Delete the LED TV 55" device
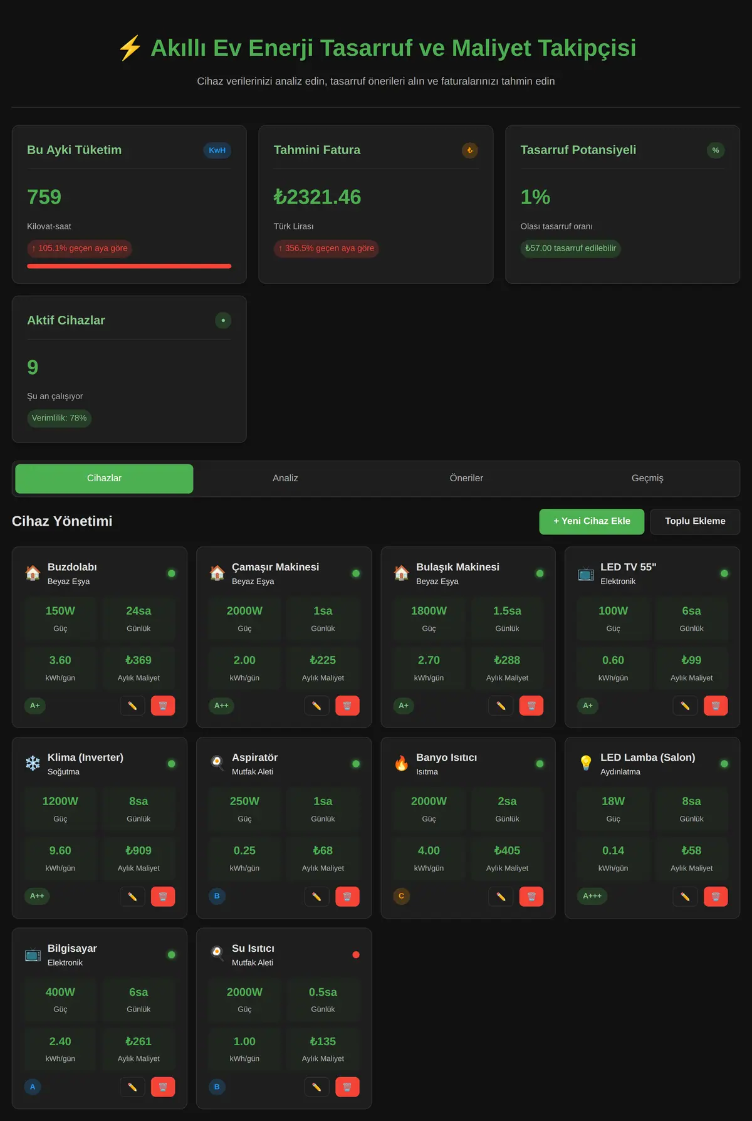The image size is (752, 1121). 716,706
